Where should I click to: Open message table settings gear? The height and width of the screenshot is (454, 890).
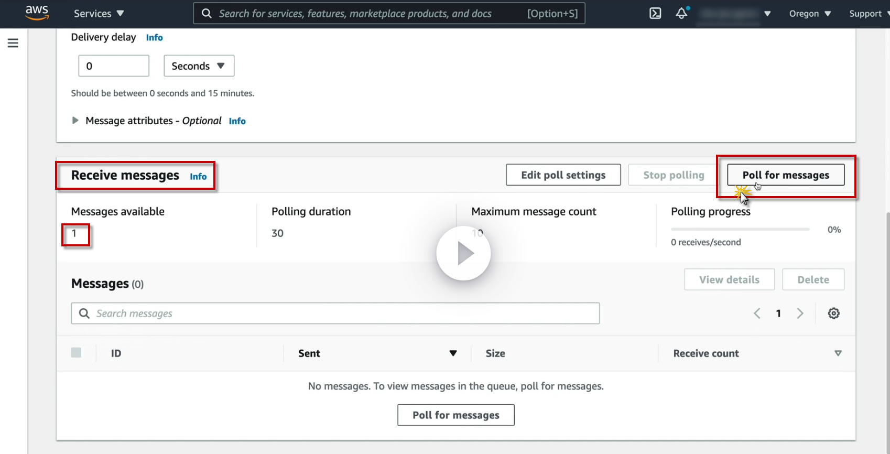(x=833, y=314)
